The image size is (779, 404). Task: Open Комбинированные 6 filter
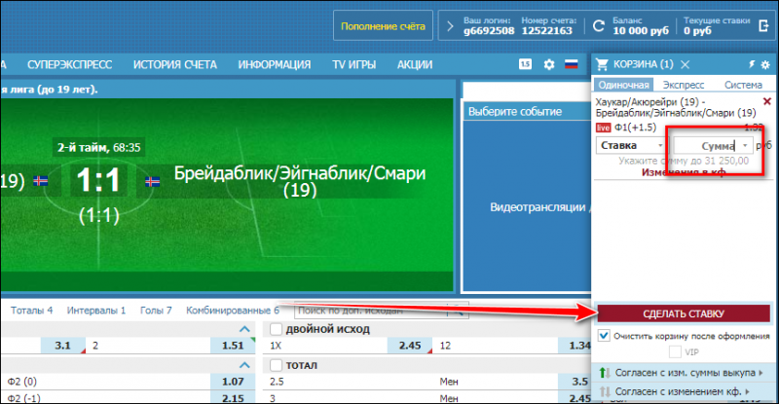click(x=233, y=311)
